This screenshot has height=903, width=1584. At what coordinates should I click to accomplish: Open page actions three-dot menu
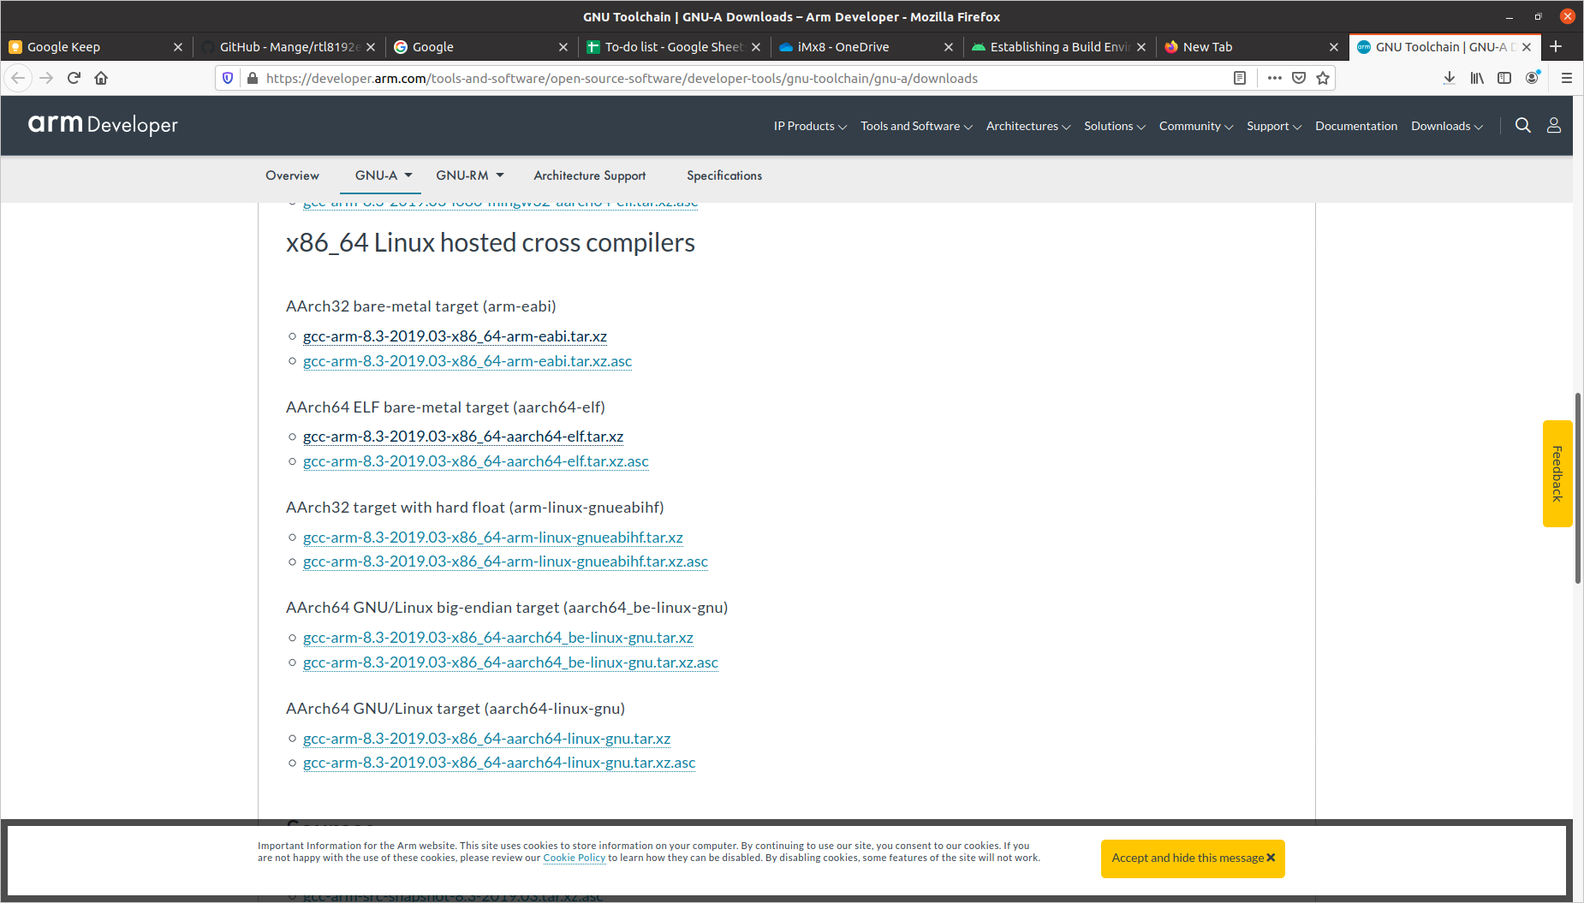click(x=1275, y=78)
